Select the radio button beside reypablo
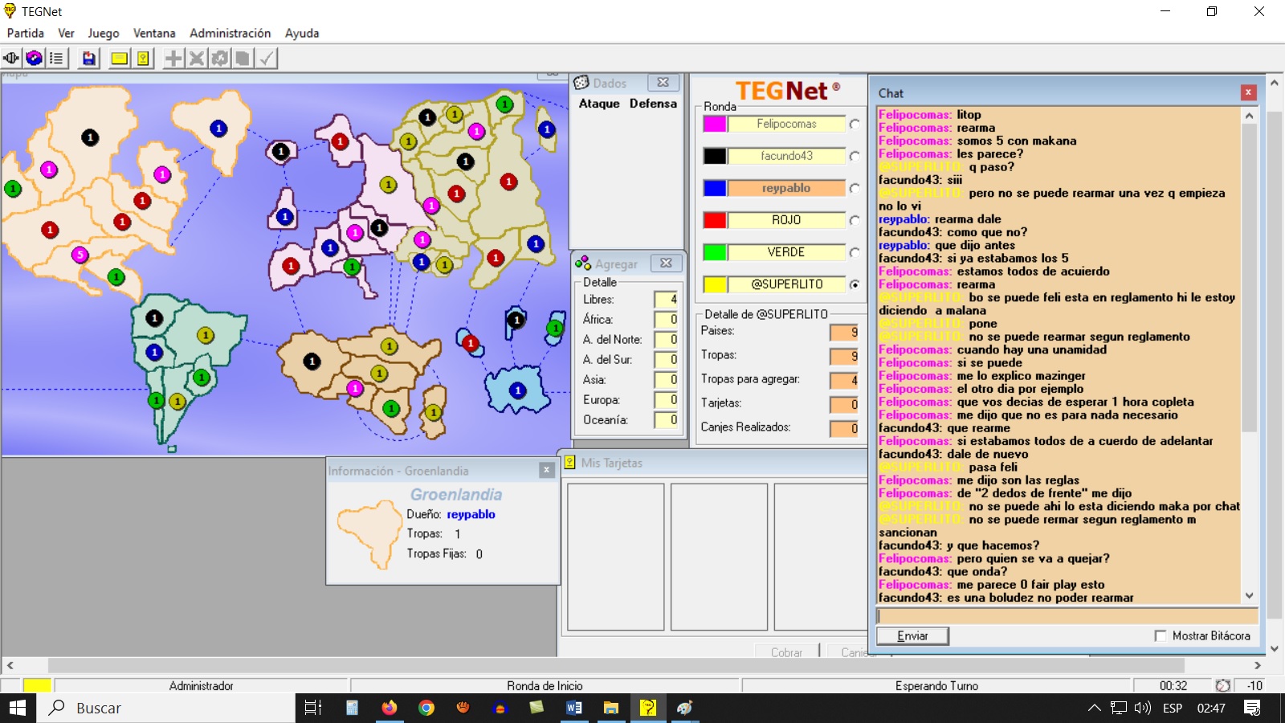Screen dimensions: 1285x723 coord(855,188)
